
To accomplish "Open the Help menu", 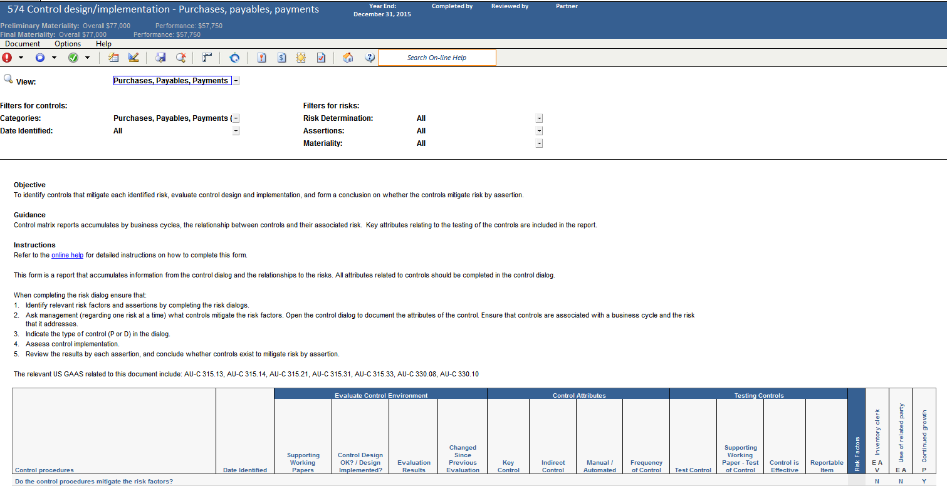I will click(x=103, y=44).
